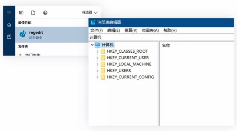This screenshot has height=131, width=237.
Task: Expand HKEY_CLASSES_ROOT key
Action: click(97, 51)
